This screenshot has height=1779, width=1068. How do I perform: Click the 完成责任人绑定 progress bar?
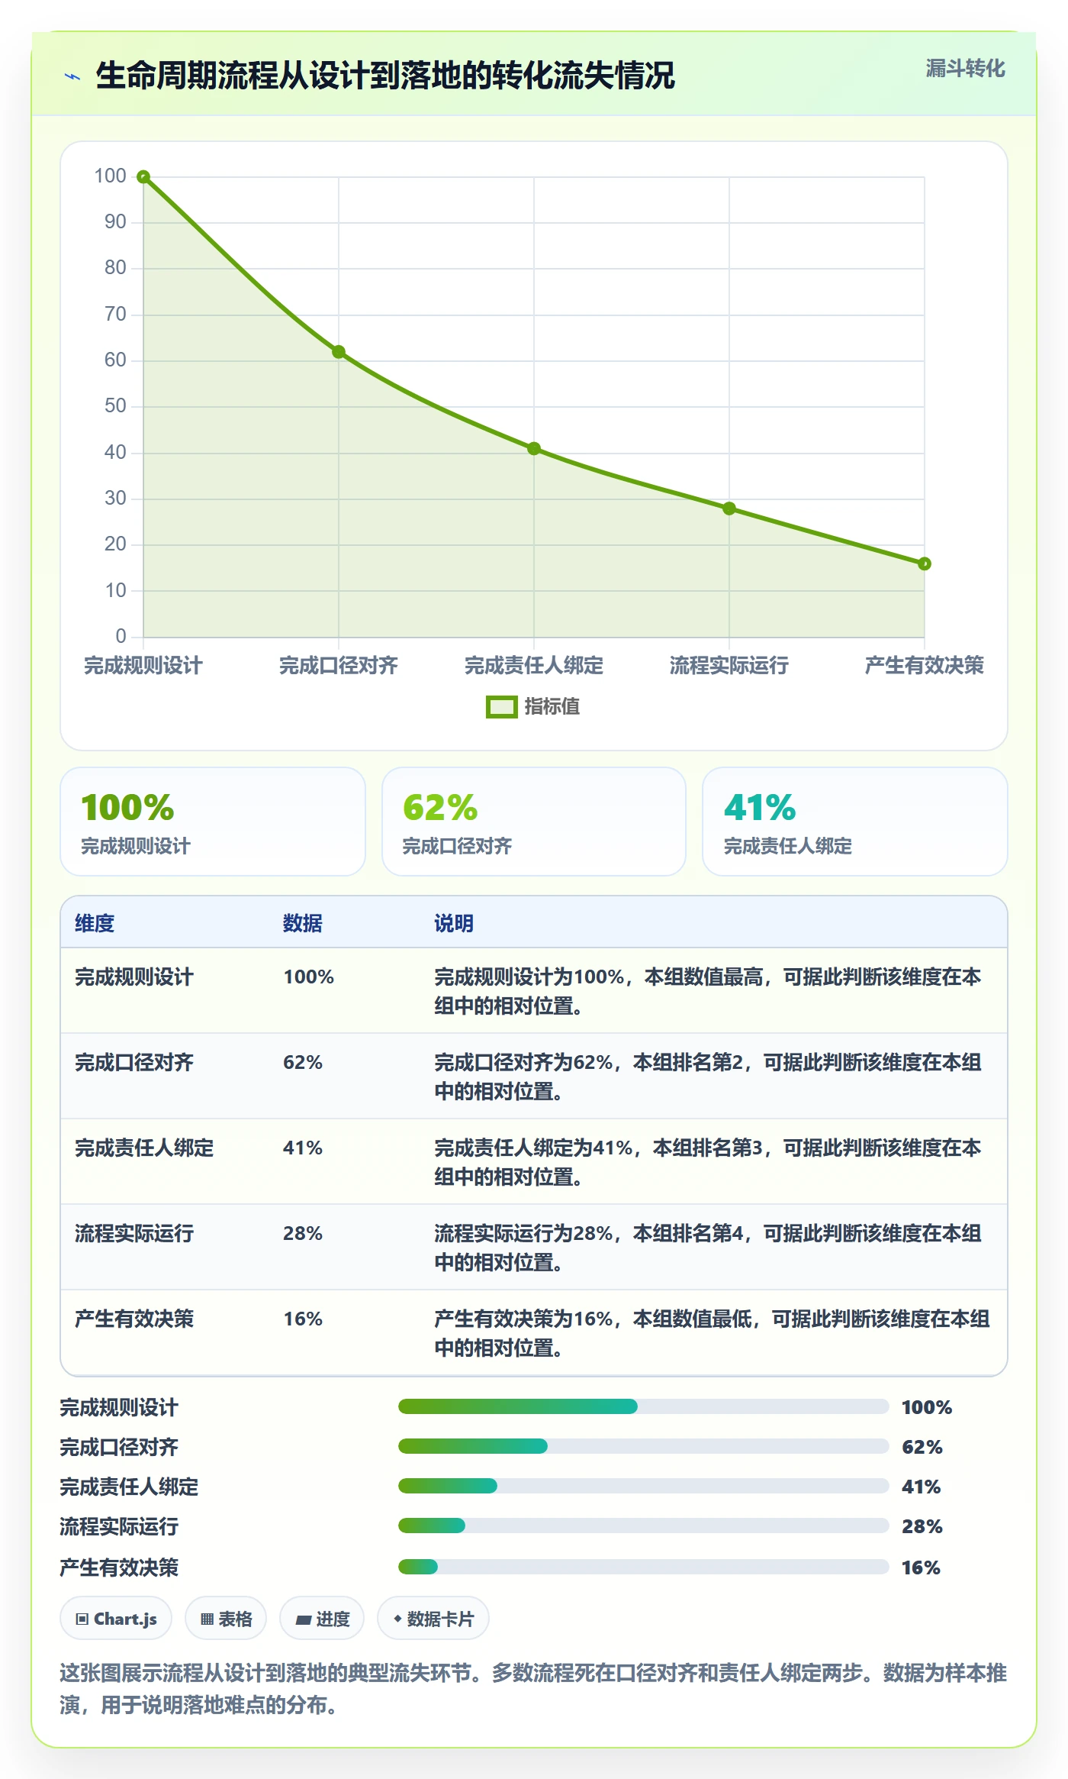tap(644, 1486)
